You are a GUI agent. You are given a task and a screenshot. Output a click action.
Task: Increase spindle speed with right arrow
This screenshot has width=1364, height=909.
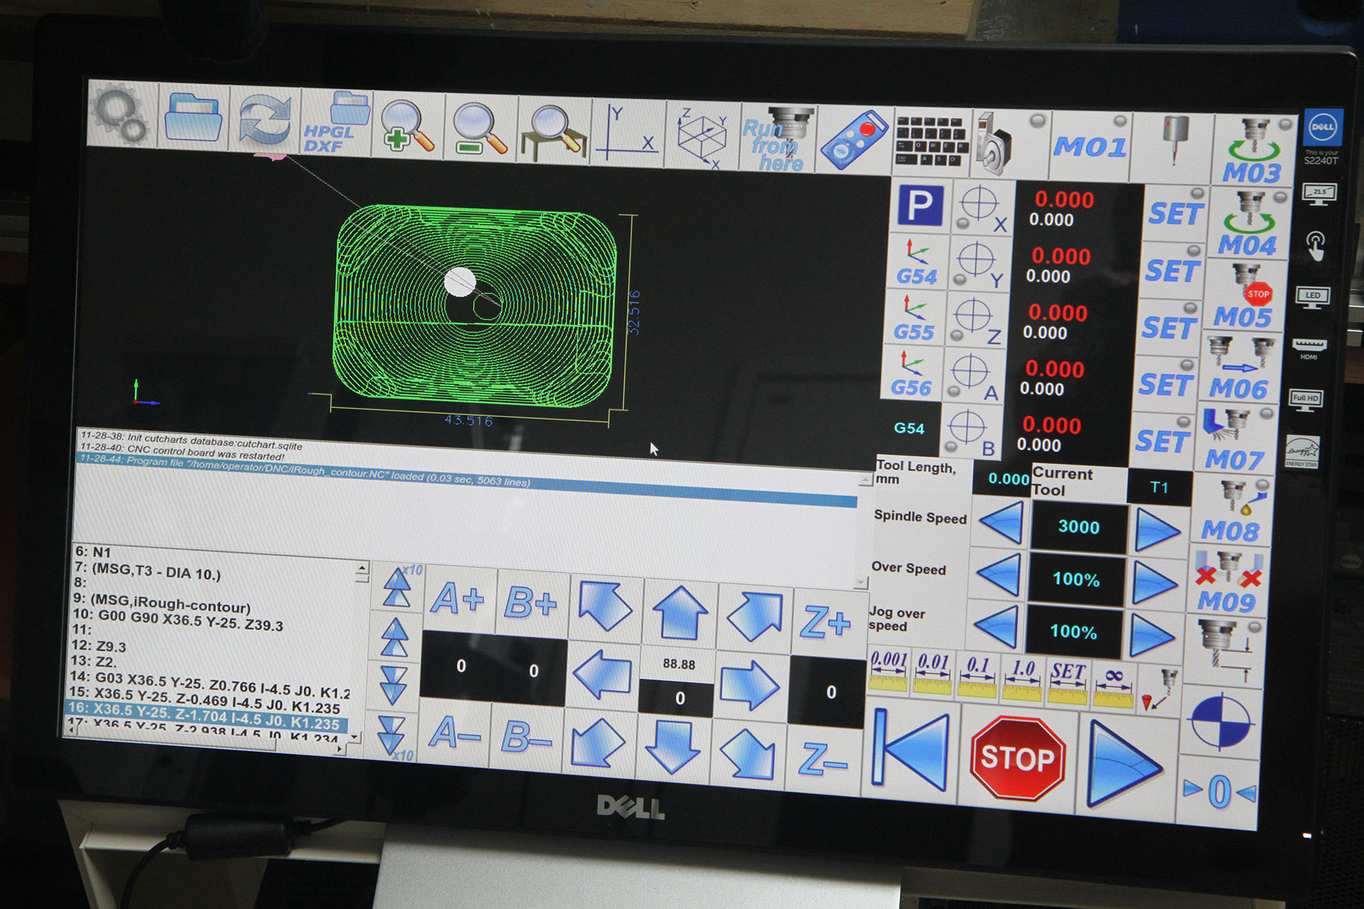point(1157,530)
